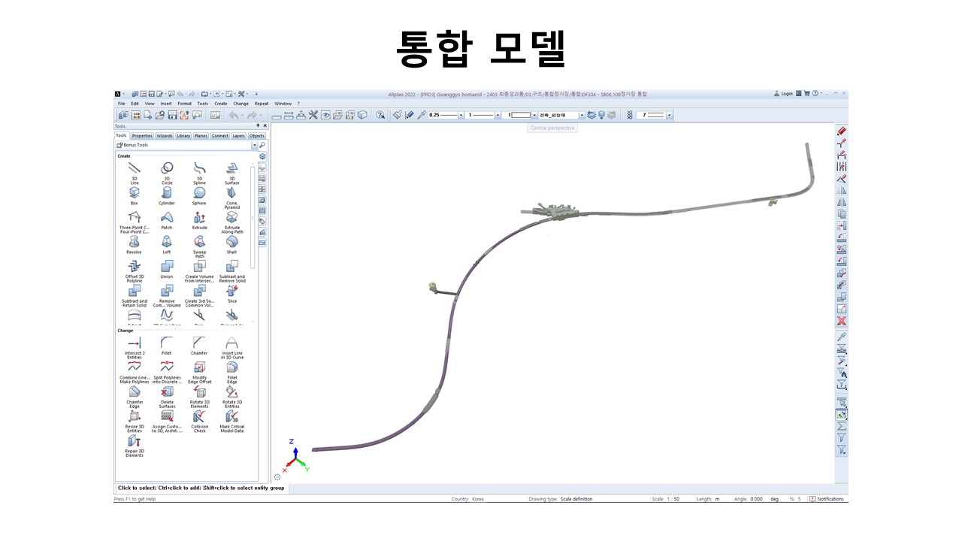
Task: Open the Create menu
Action: (x=220, y=104)
